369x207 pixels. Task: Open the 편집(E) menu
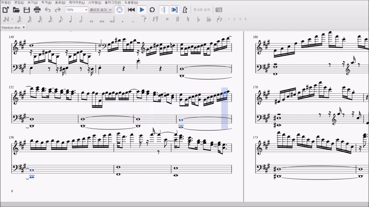(x=19, y=2)
